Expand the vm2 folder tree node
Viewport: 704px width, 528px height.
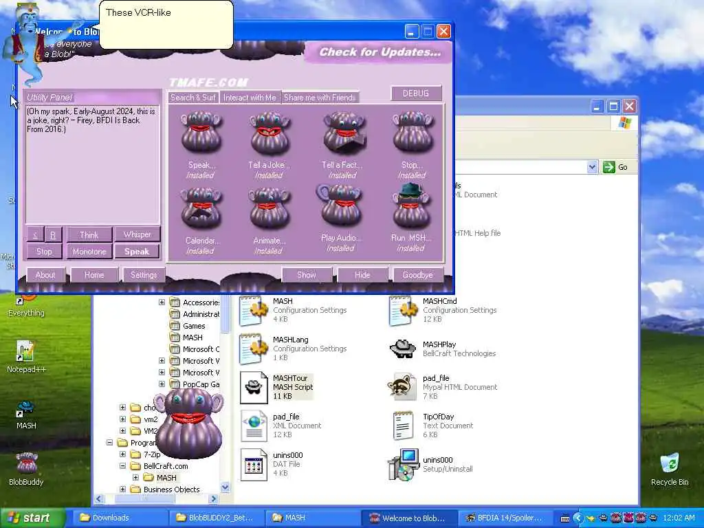coord(122,419)
